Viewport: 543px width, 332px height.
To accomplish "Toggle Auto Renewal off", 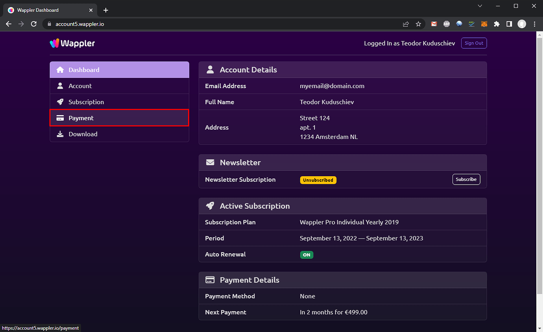I will pyautogui.click(x=307, y=255).
